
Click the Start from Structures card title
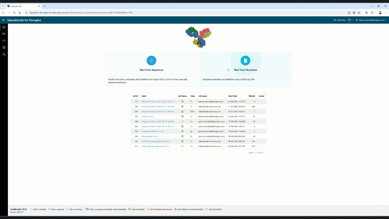pyautogui.click(x=246, y=70)
